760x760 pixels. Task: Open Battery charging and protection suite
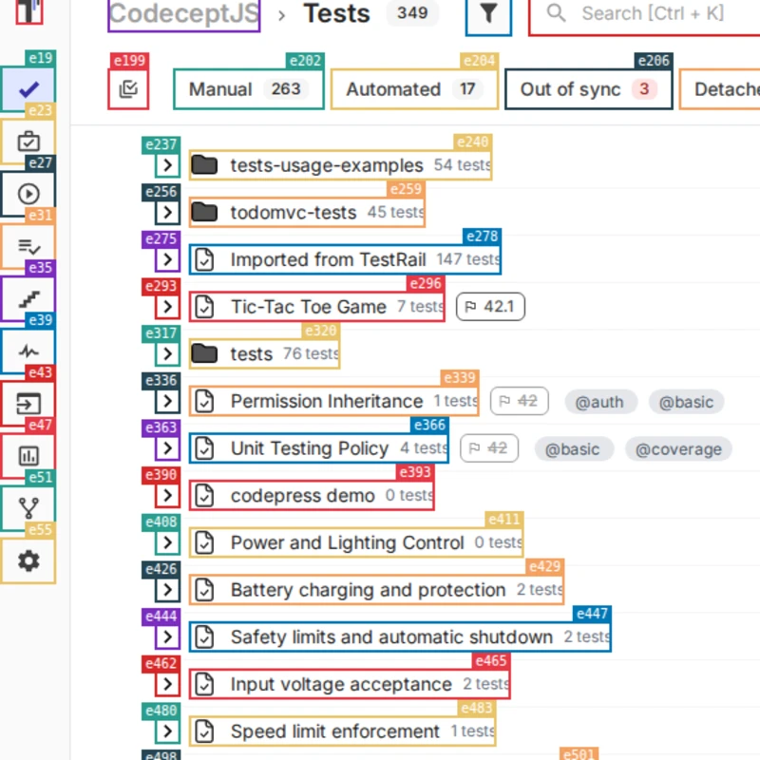pyautogui.click(x=376, y=589)
